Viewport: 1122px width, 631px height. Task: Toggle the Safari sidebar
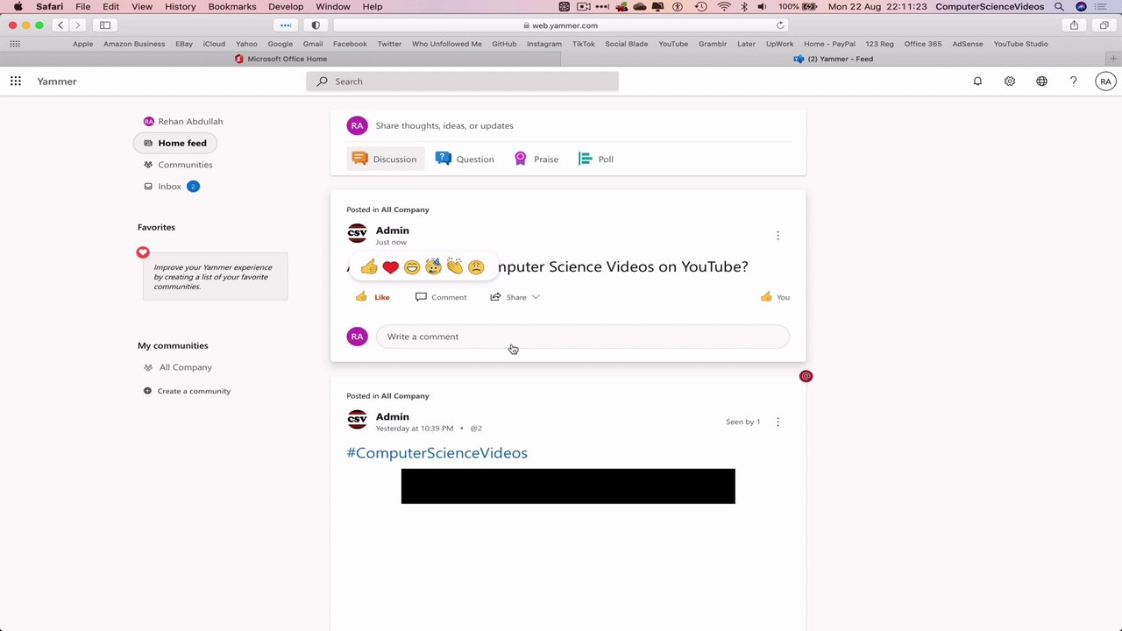click(105, 25)
